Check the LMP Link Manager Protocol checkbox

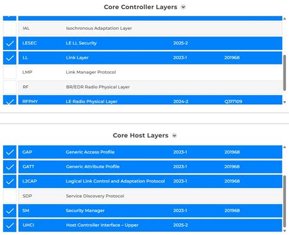pos(10,72)
